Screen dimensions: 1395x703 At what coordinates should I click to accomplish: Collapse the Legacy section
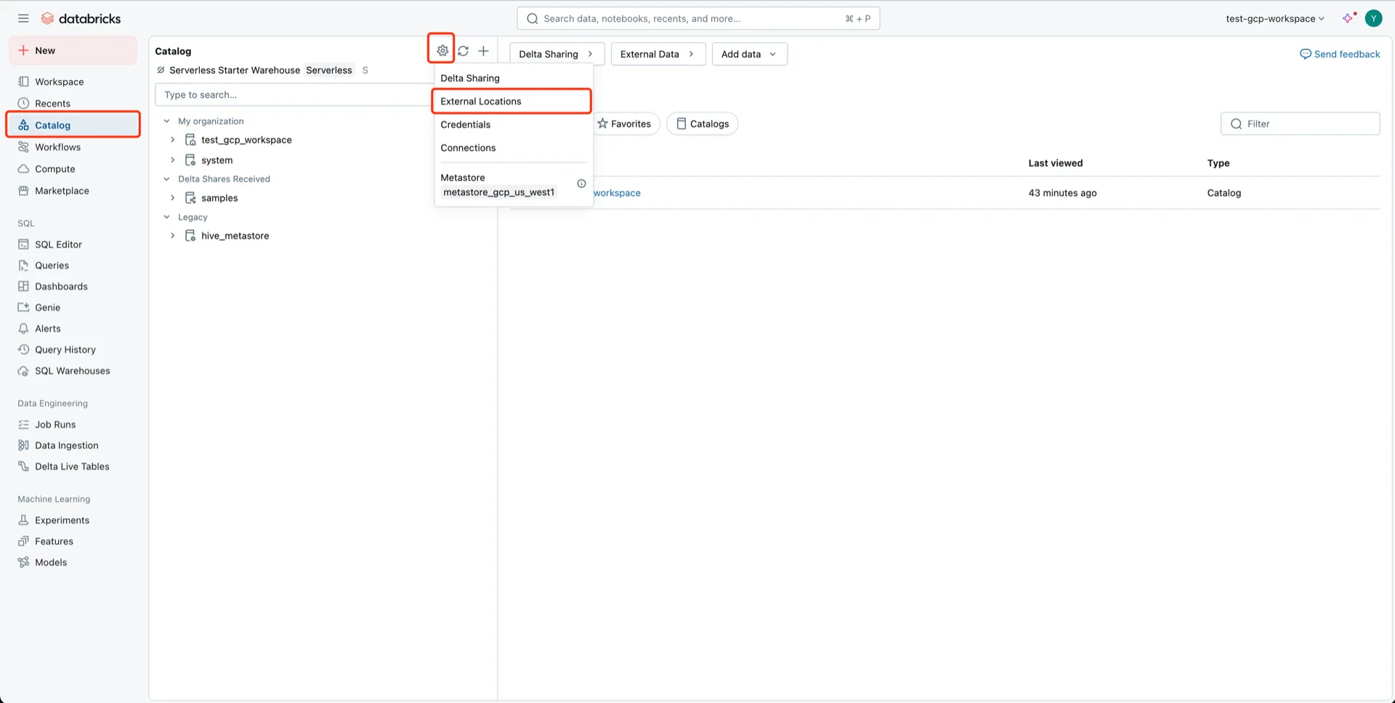pyautogui.click(x=166, y=217)
